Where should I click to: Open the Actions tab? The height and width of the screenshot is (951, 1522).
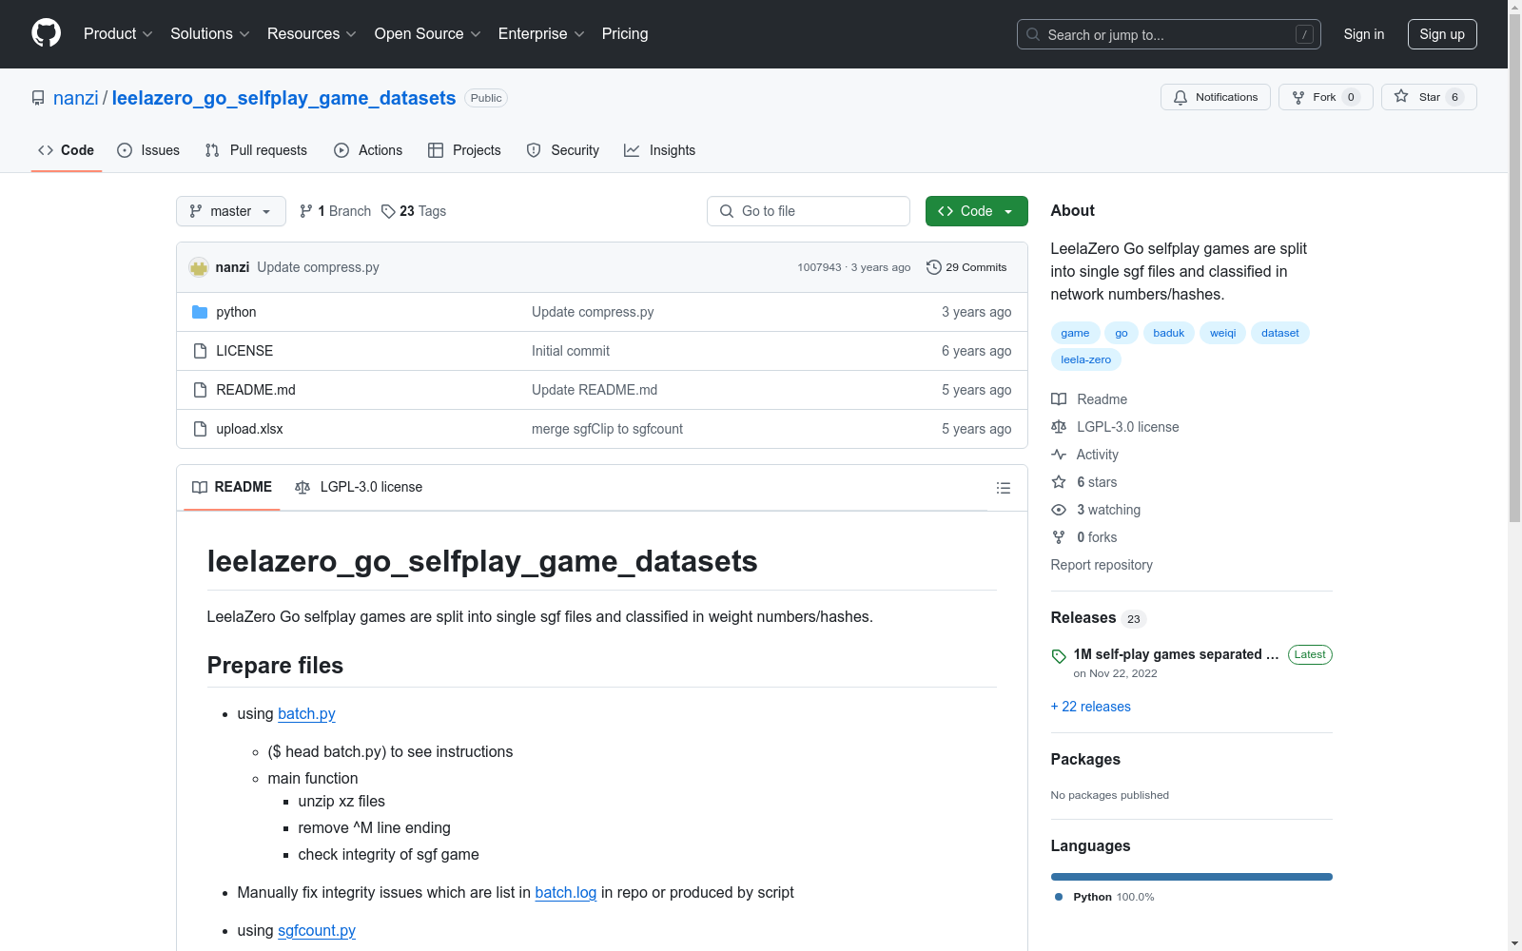tap(368, 150)
